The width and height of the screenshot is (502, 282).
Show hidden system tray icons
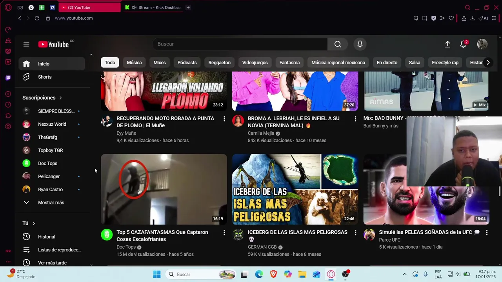405,274
